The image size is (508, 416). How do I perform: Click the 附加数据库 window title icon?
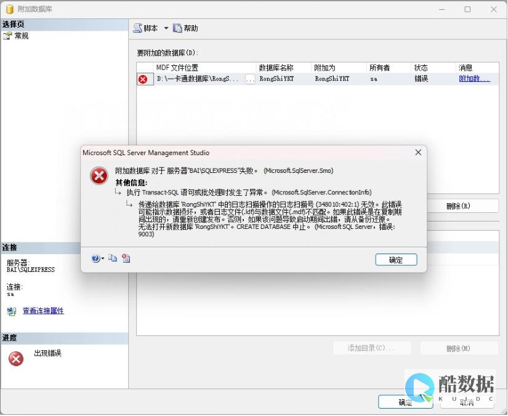click(x=10, y=9)
